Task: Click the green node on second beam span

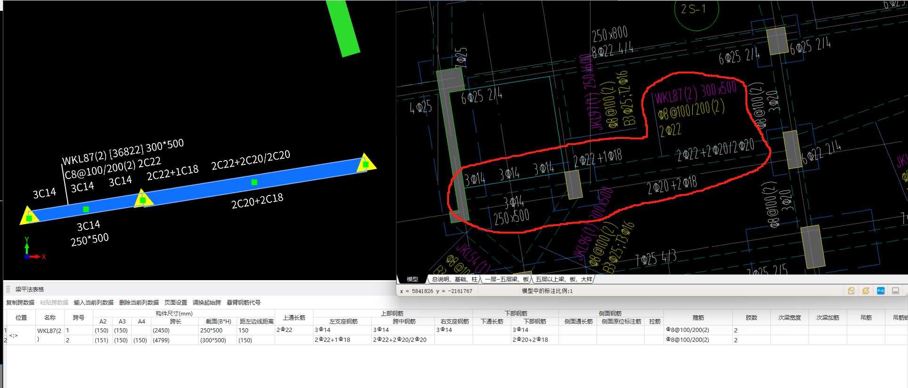Action: point(254,182)
